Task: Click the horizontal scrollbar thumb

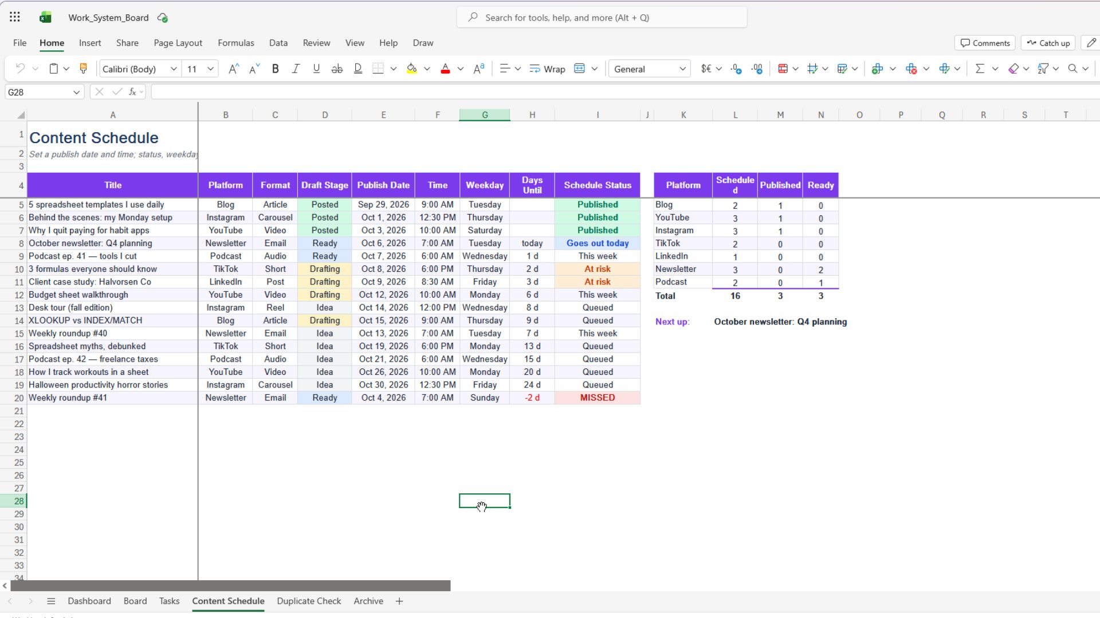Action: click(x=230, y=586)
